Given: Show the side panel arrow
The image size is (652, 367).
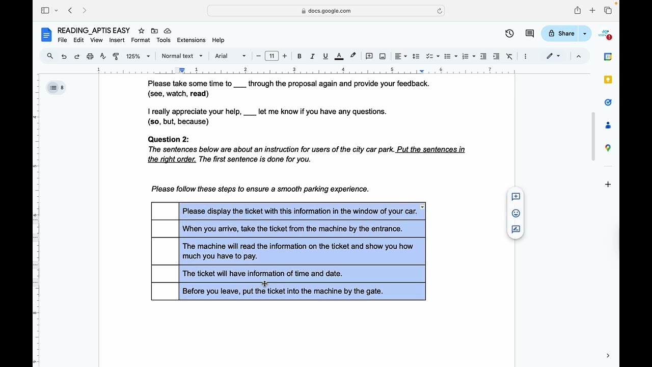Looking at the screenshot, I should (608, 355).
